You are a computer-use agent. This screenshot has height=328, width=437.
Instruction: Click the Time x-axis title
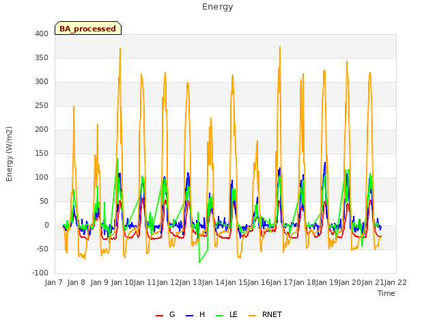point(386,293)
